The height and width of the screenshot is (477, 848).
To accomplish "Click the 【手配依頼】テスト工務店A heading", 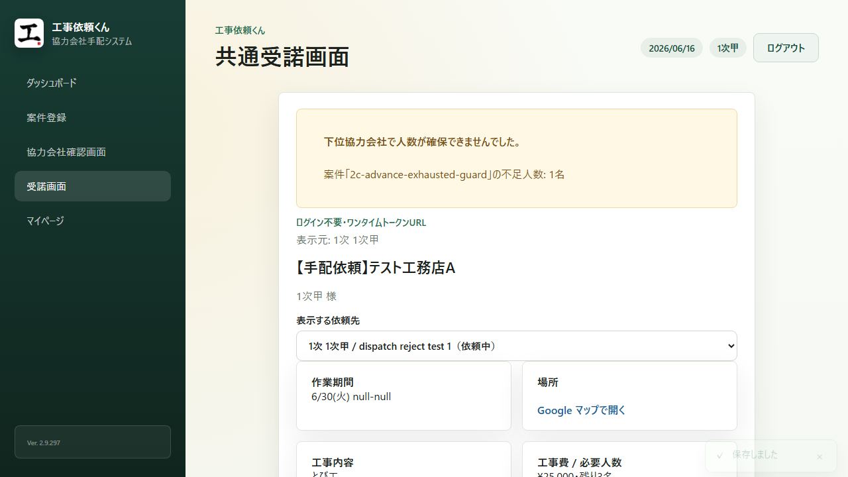I will [x=376, y=268].
